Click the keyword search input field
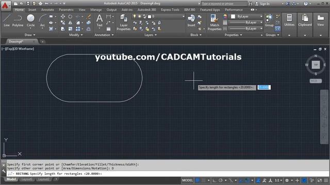This screenshot has height=185, width=330. (x=224, y=4)
